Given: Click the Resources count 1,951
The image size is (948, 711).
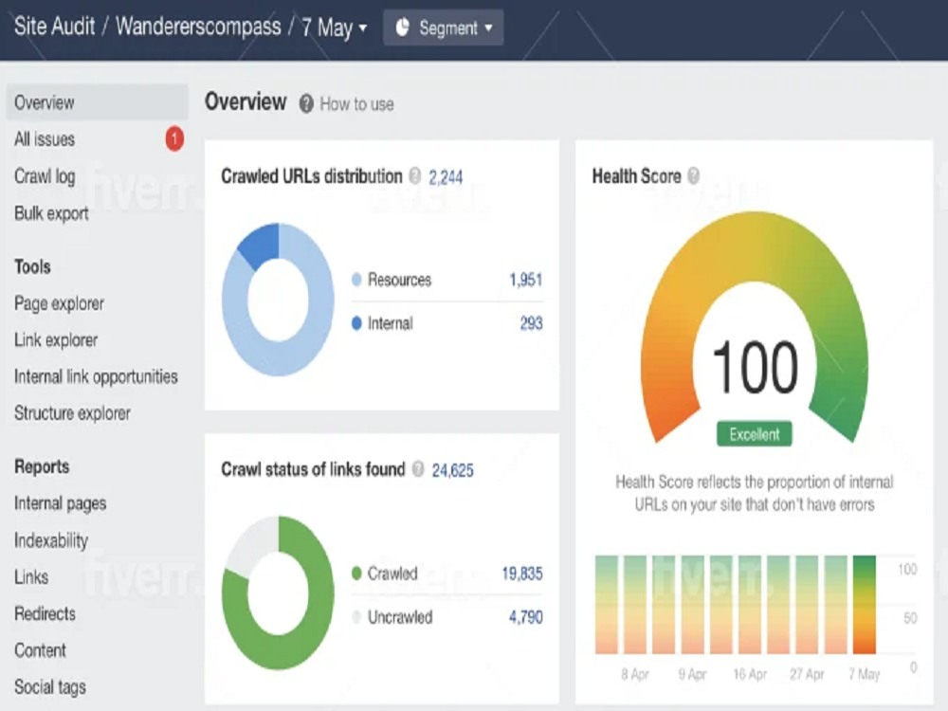Looking at the screenshot, I should (x=526, y=280).
